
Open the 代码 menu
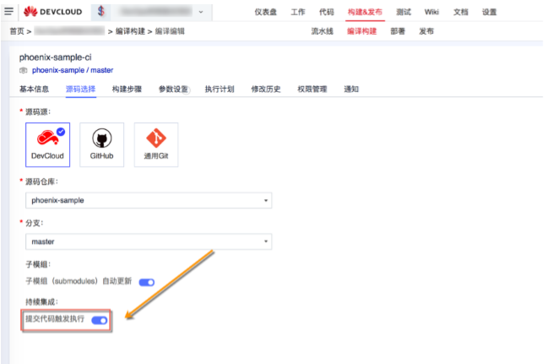[327, 12]
